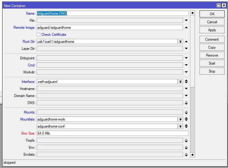228x168 pixels.
Task: Open the Root Dir dropdown list
Action: click(180, 42)
